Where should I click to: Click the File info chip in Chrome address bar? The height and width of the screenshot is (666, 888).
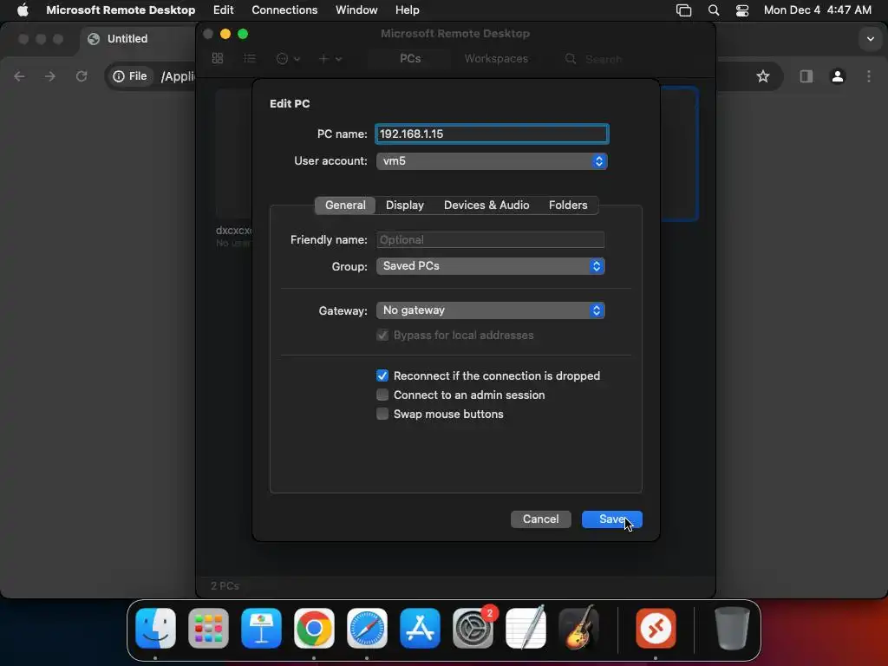130,76
